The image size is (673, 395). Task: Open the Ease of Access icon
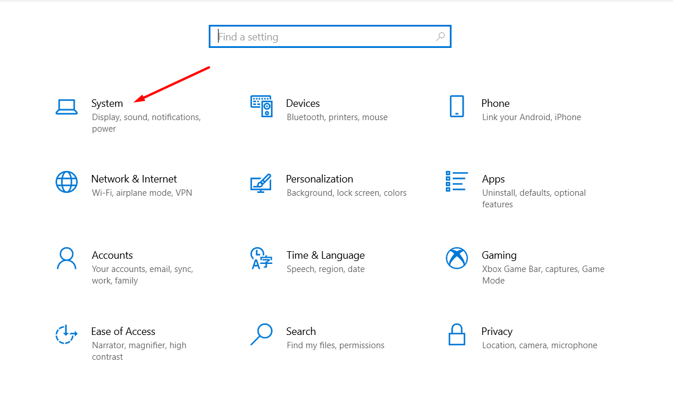click(66, 334)
